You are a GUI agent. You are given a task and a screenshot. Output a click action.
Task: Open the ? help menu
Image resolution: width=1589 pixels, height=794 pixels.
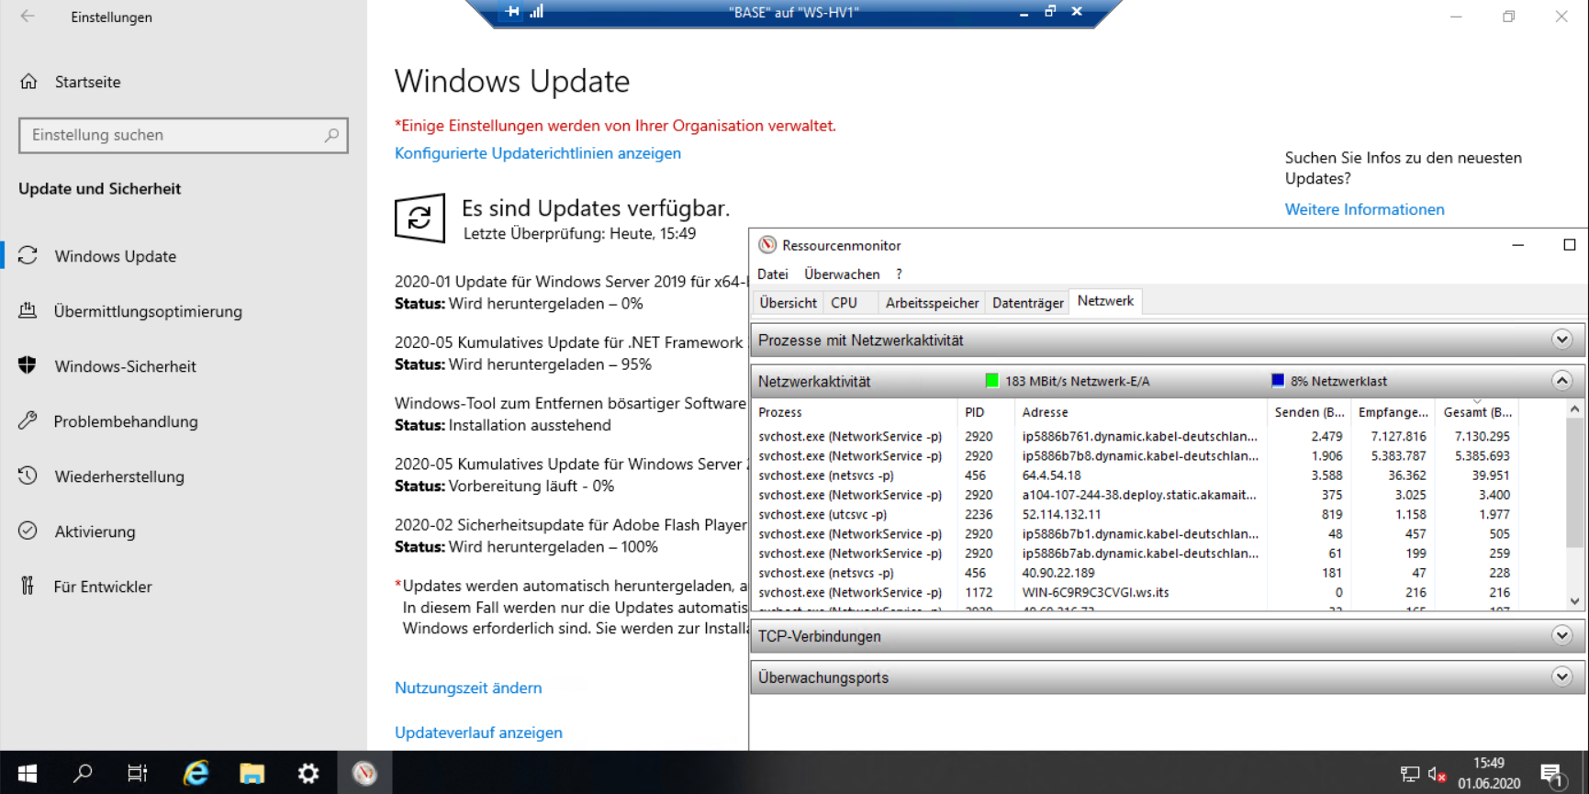tap(899, 274)
